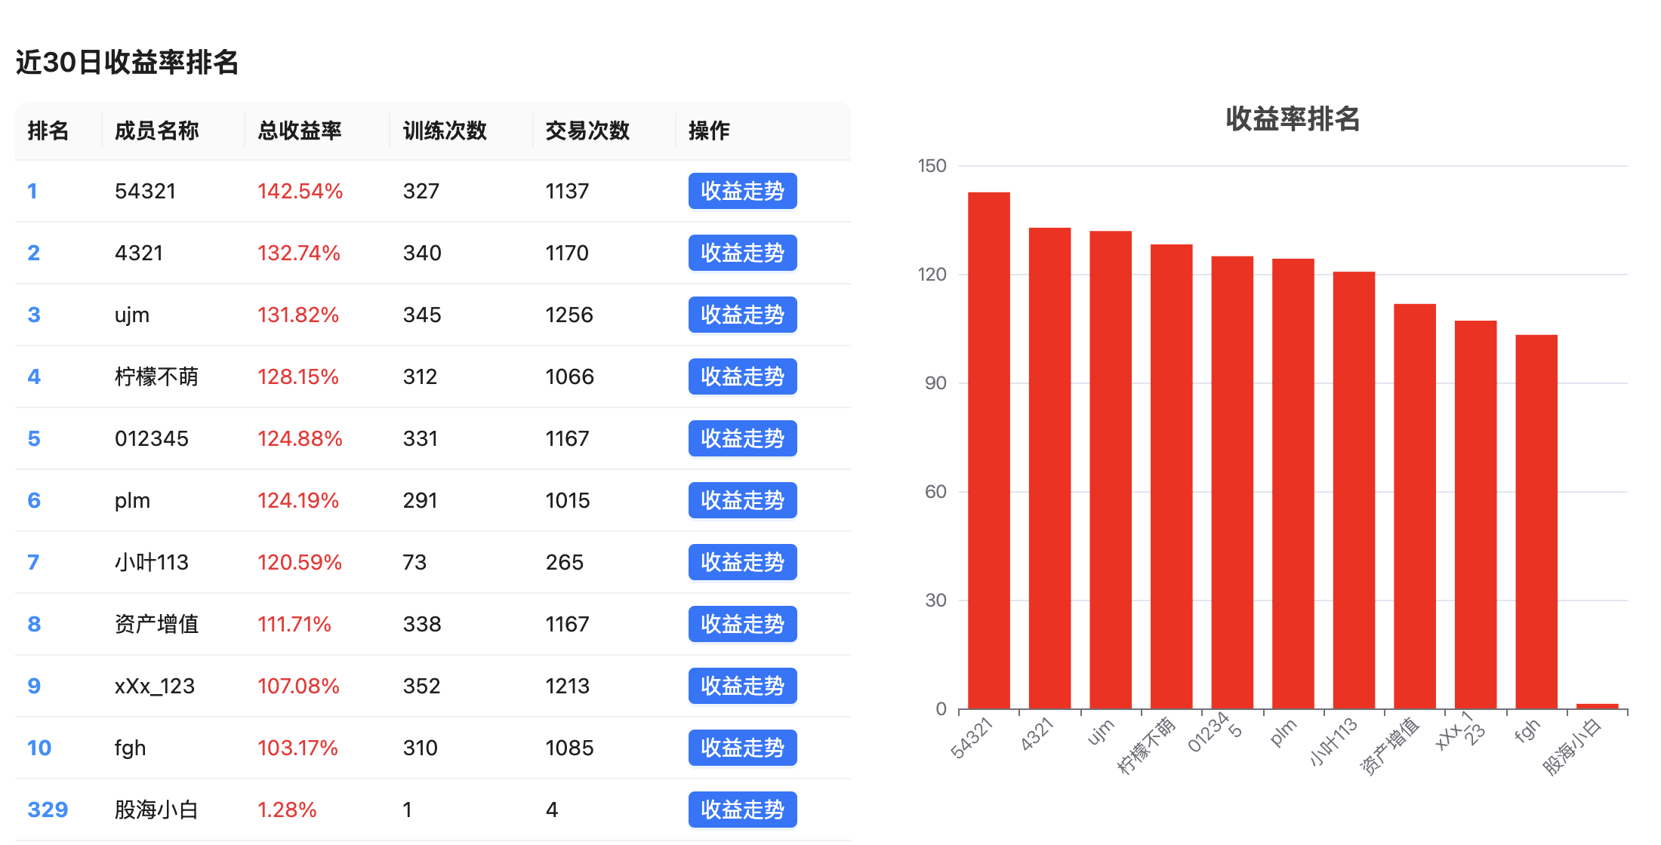Click member name 小叶113 in table

(x=152, y=562)
